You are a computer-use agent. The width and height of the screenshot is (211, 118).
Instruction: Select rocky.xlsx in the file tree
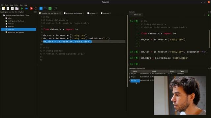coord(18,29)
